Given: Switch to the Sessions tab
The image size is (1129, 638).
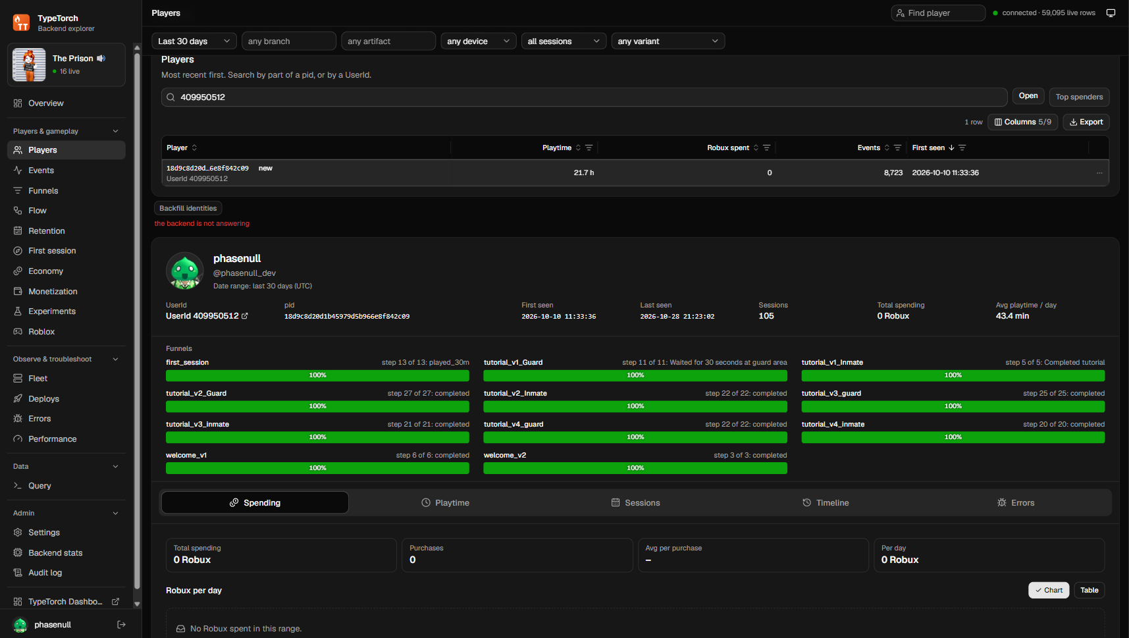Looking at the screenshot, I should pos(635,503).
